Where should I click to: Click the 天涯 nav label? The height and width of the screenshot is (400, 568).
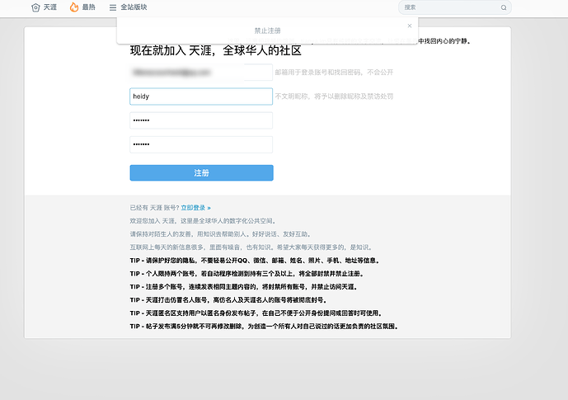[50, 7]
